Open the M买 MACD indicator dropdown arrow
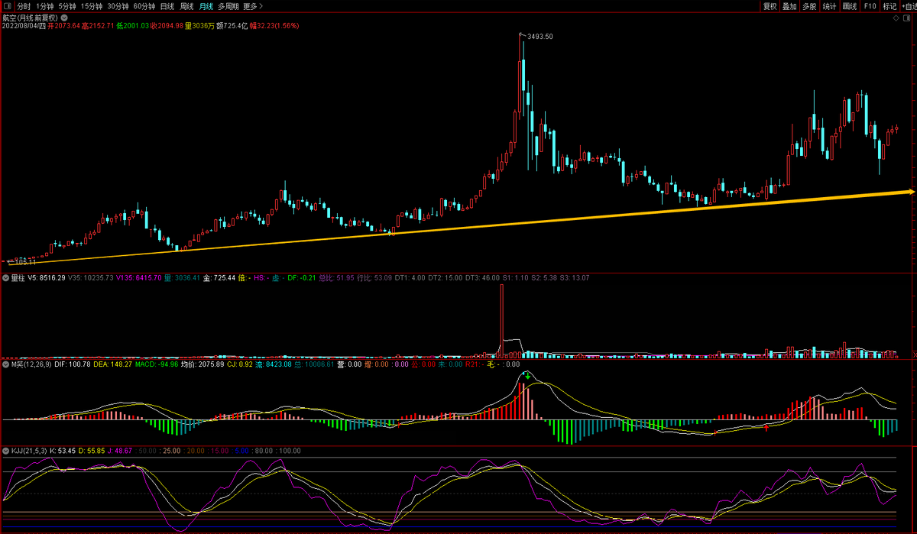This screenshot has width=917, height=534. pyautogui.click(x=5, y=364)
